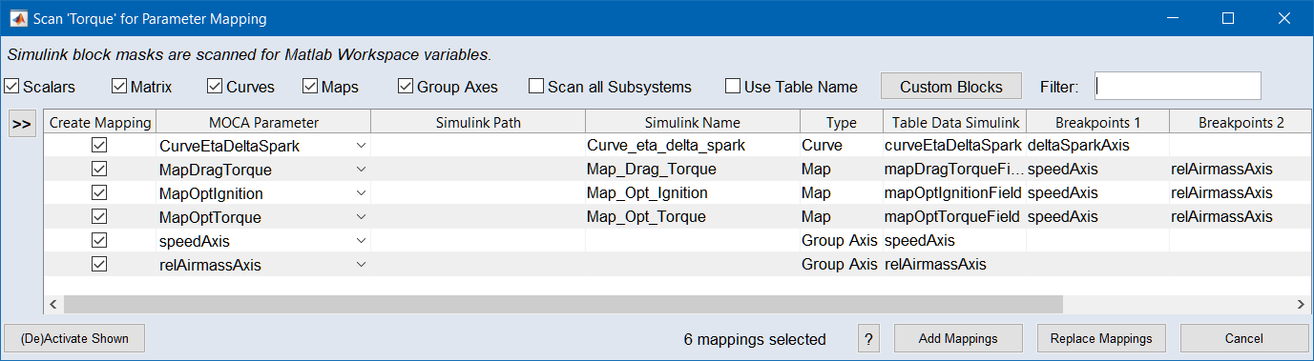
Task: Click the Add Mappings button
Action: 958,338
